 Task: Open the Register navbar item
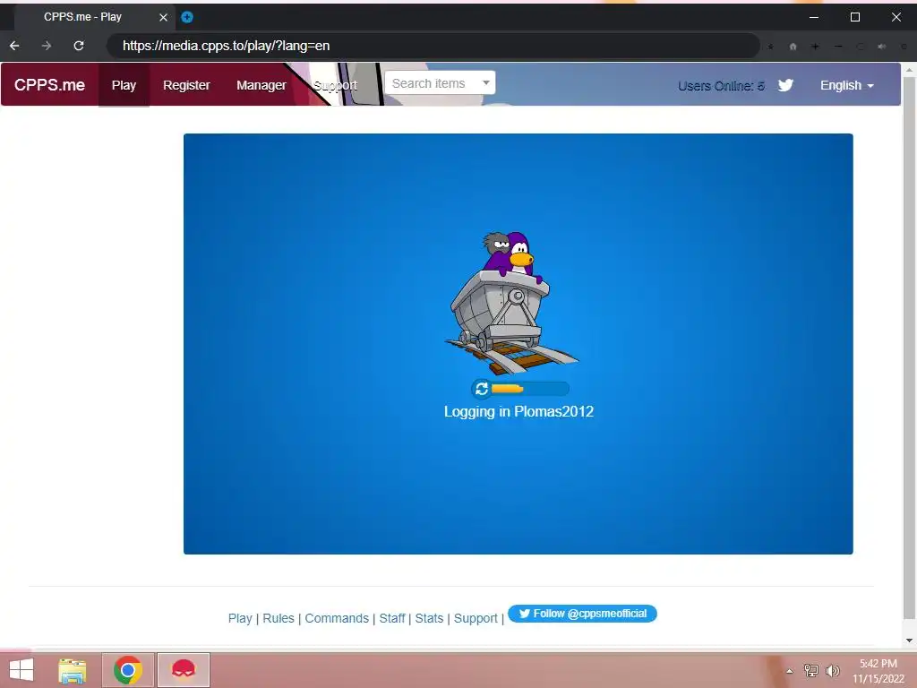pos(186,85)
